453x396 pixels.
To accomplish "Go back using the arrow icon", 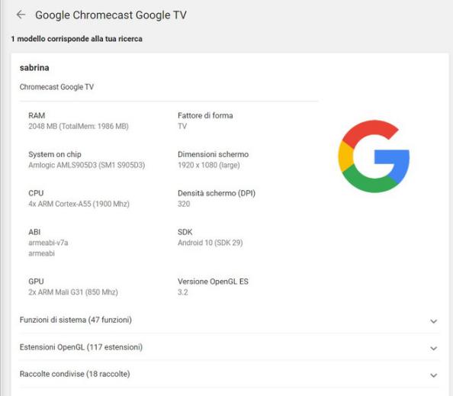I will (x=21, y=14).
